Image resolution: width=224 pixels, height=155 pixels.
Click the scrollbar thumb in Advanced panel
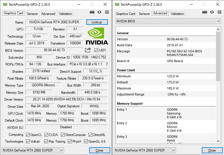(x=218, y=56)
